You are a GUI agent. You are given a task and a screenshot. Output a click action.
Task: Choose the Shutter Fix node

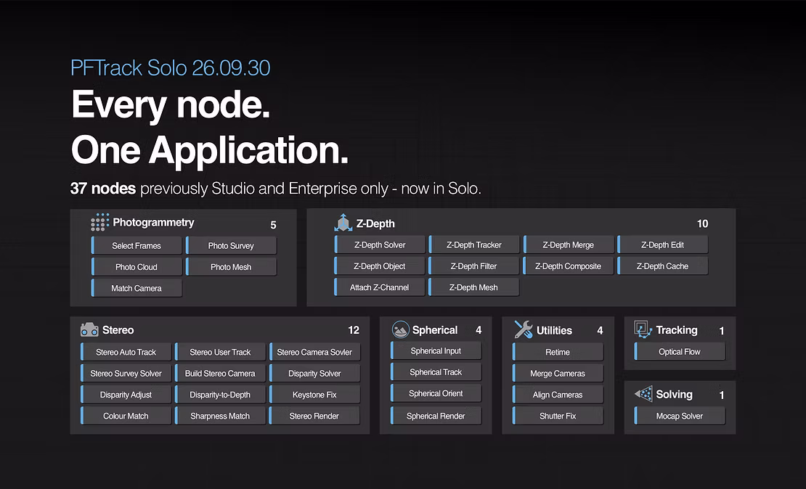[558, 416]
